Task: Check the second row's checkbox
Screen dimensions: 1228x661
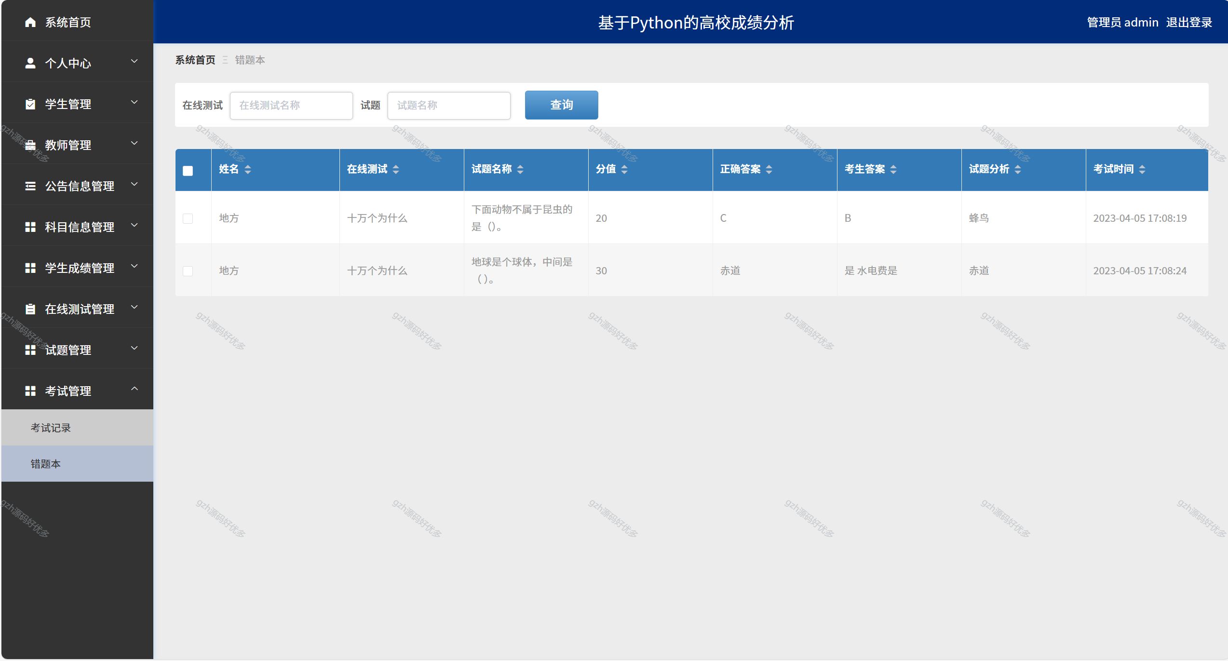Action: point(188,271)
